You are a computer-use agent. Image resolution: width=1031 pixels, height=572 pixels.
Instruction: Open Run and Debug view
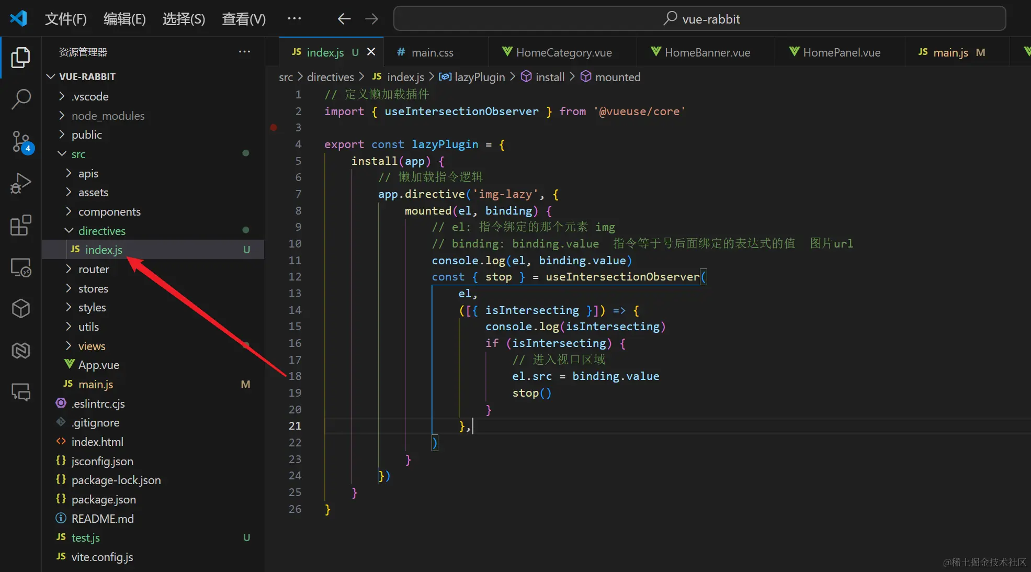coord(20,183)
